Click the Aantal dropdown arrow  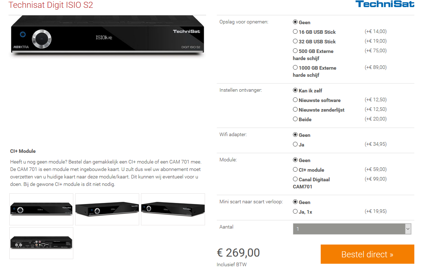(x=408, y=229)
